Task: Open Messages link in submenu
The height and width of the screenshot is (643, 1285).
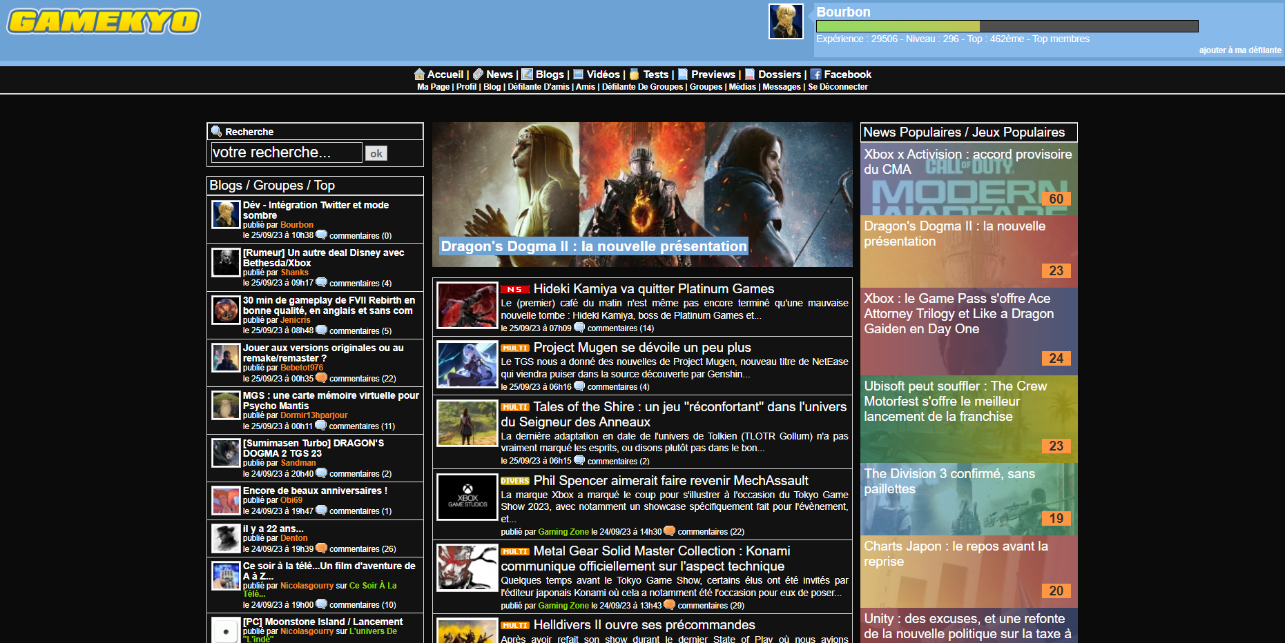Action: pos(782,87)
